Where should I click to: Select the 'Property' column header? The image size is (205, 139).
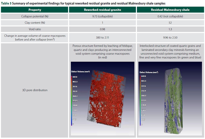[35, 10]
